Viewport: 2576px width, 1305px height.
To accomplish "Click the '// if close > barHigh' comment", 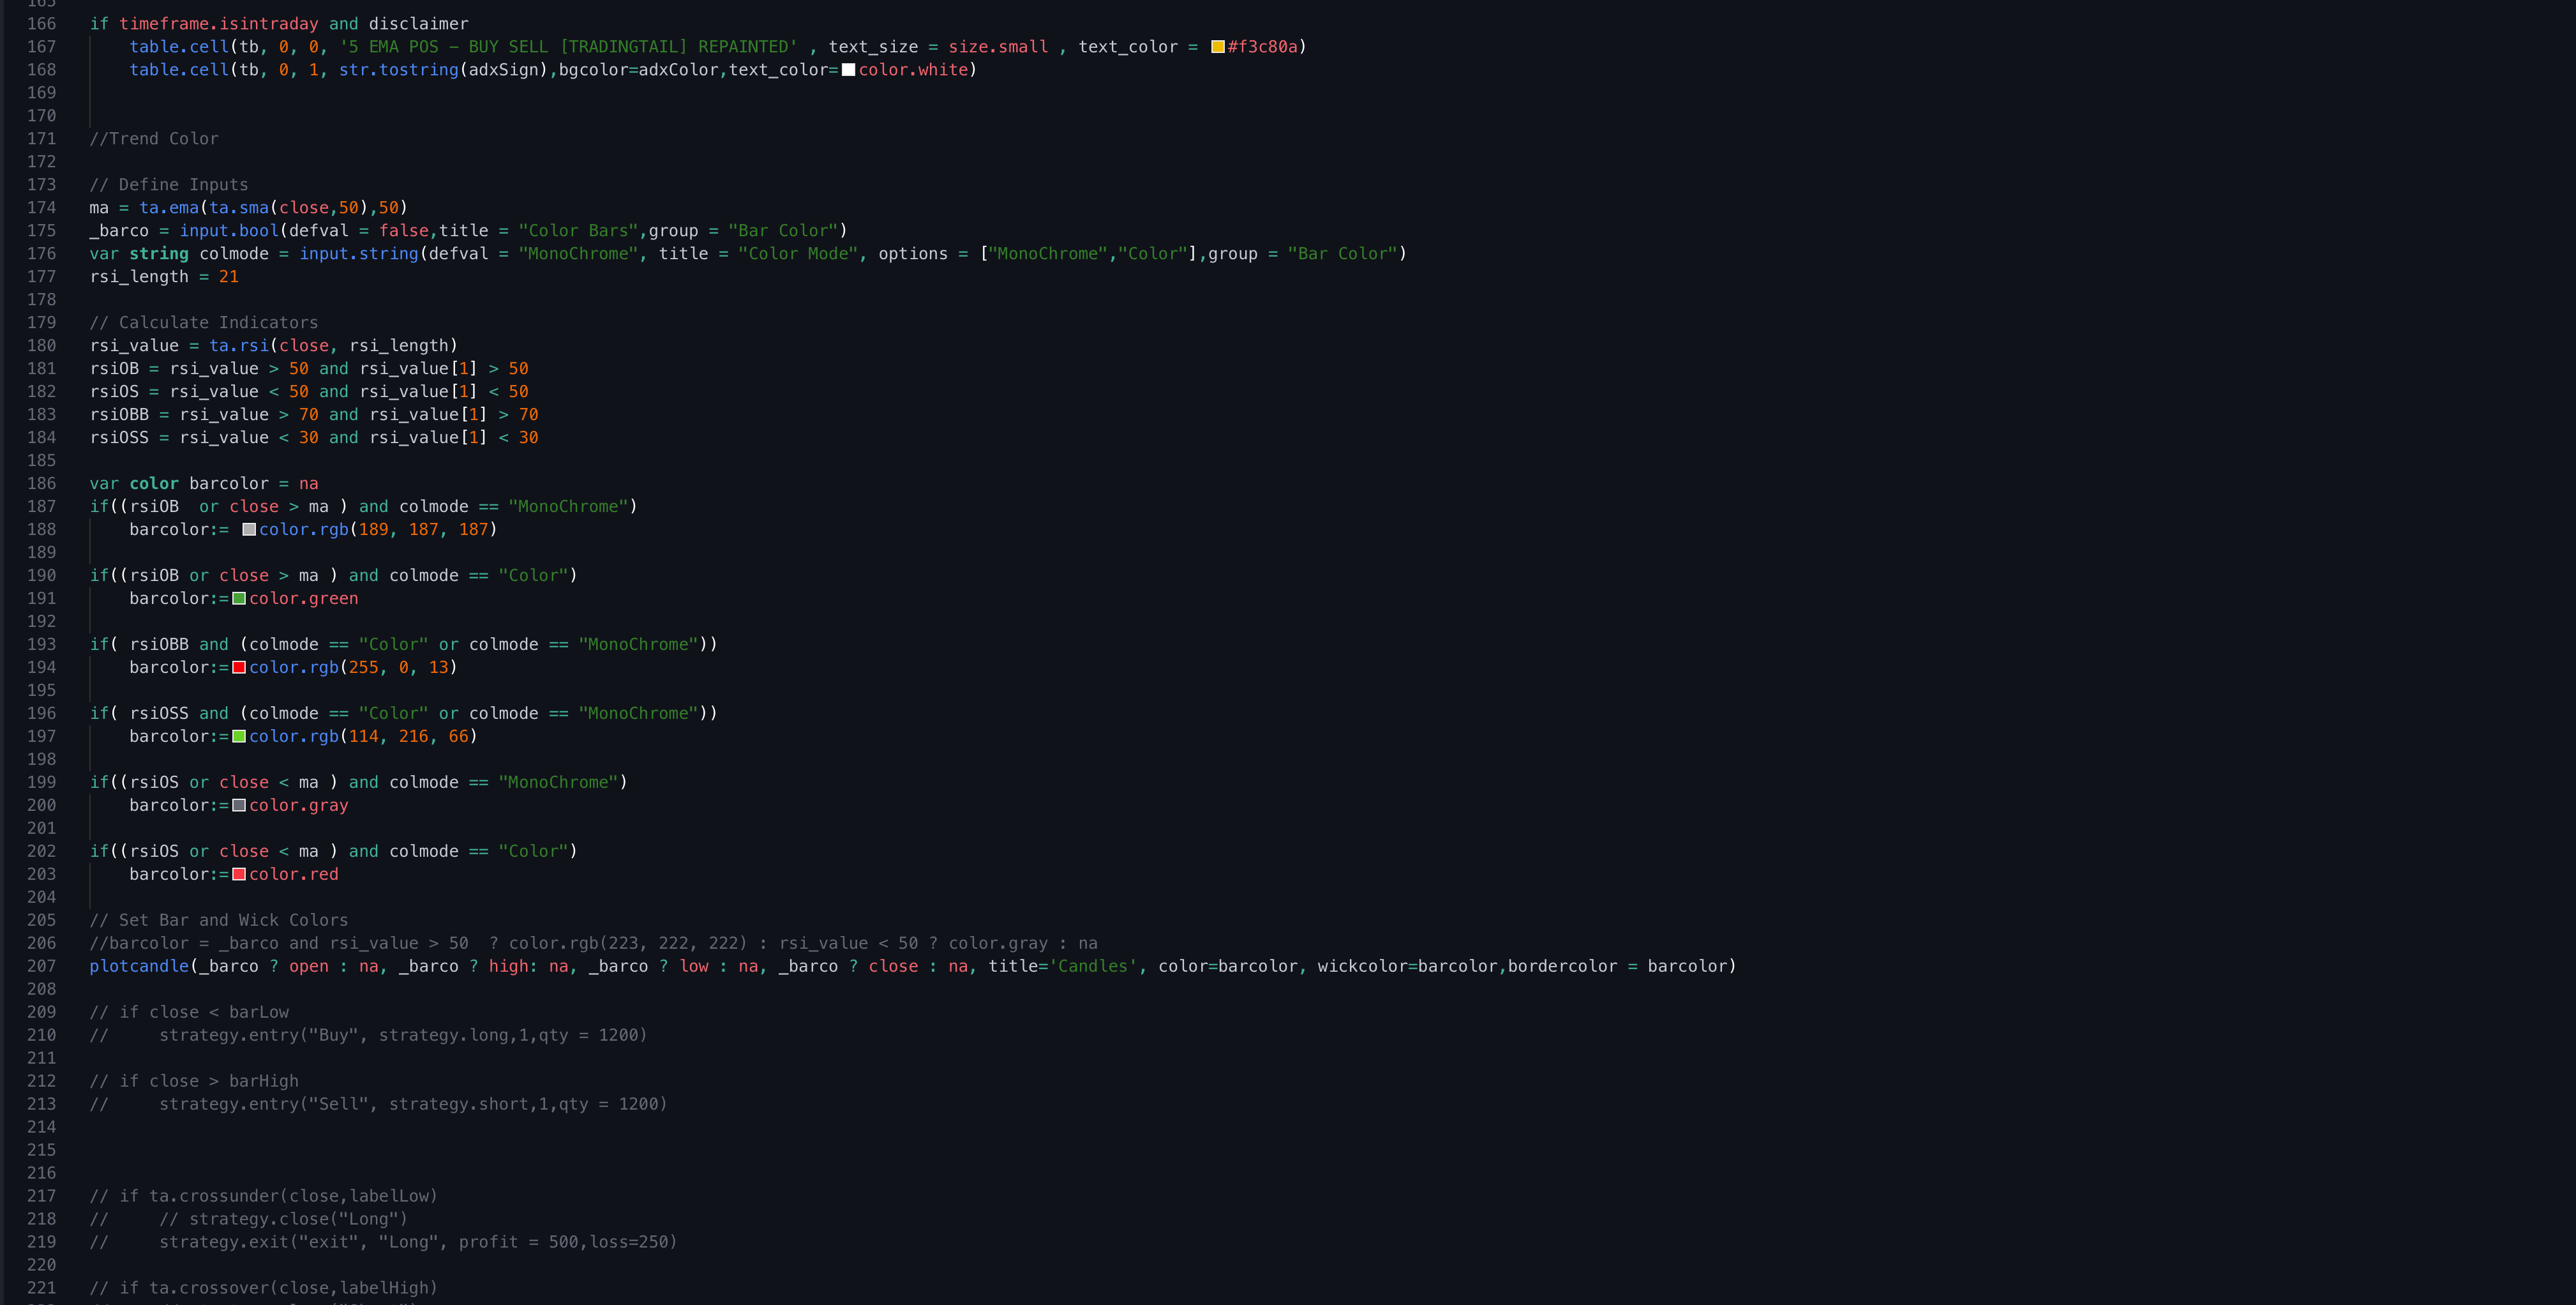I will (194, 1081).
